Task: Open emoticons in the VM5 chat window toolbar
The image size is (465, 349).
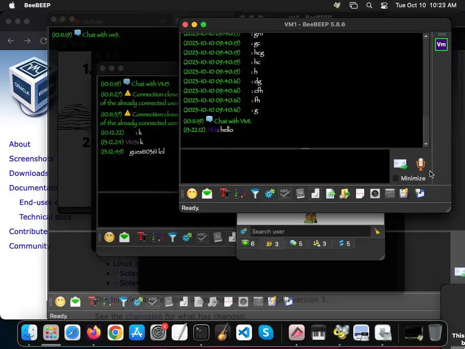Action: [x=109, y=237]
